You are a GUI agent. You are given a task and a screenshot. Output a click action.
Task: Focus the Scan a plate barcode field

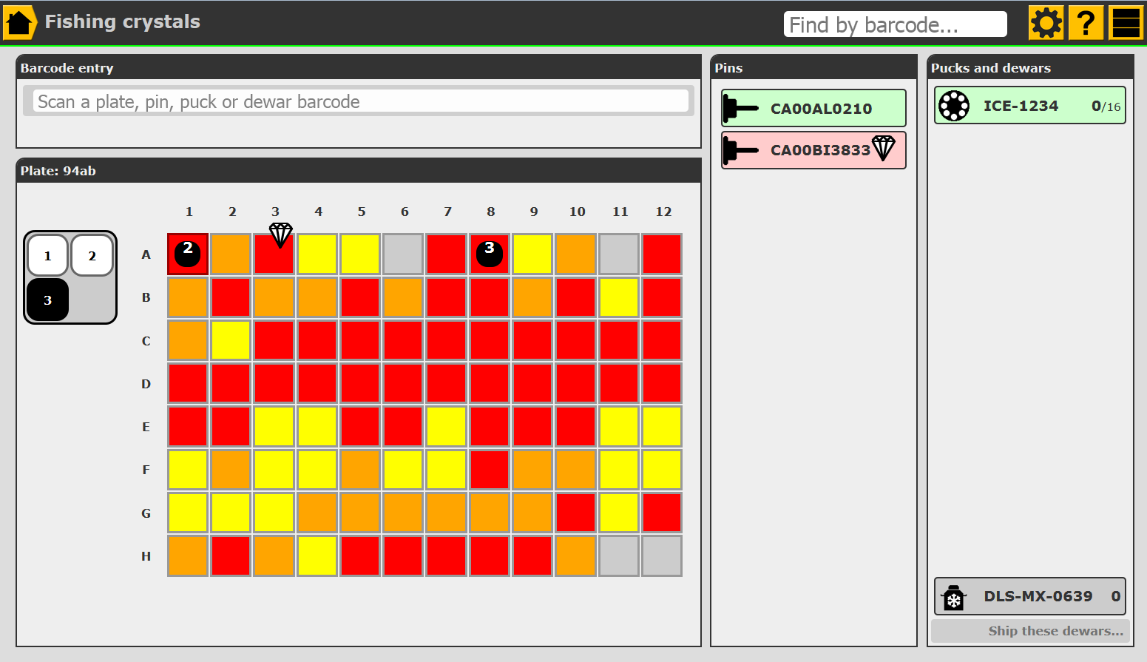point(360,101)
